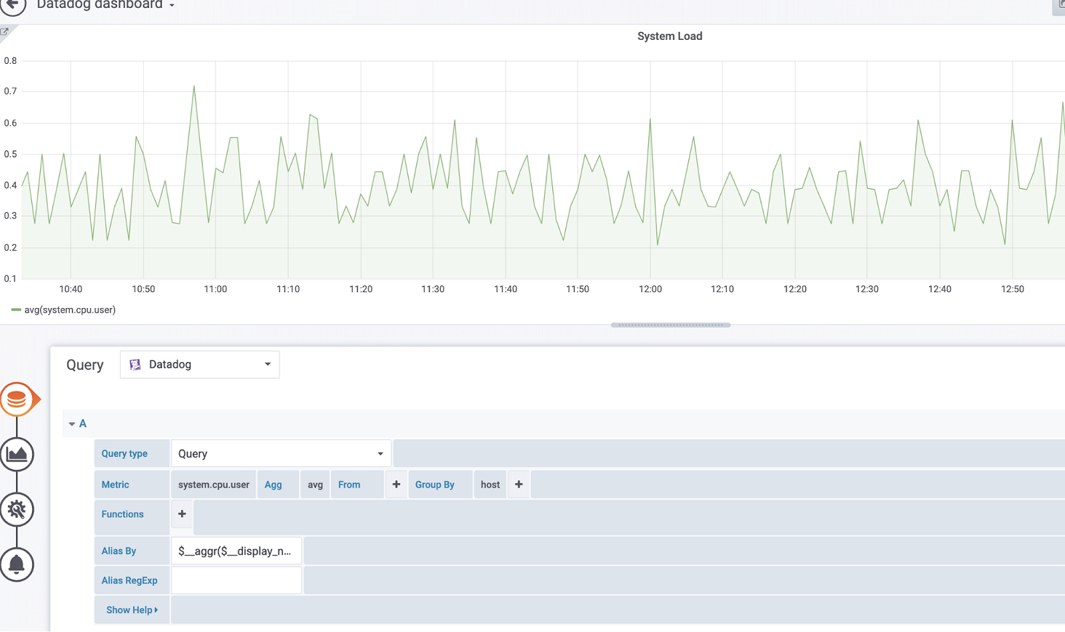The image size is (1065, 632).
Task: Open the Datadog dashboard title dropdown
Action: pos(172,5)
